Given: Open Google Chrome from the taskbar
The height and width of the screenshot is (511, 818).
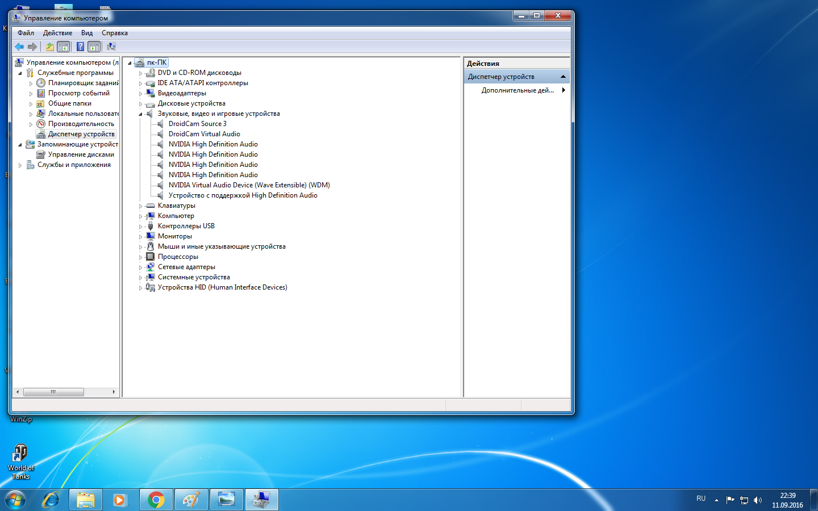Looking at the screenshot, I should (x=156, y=500).
